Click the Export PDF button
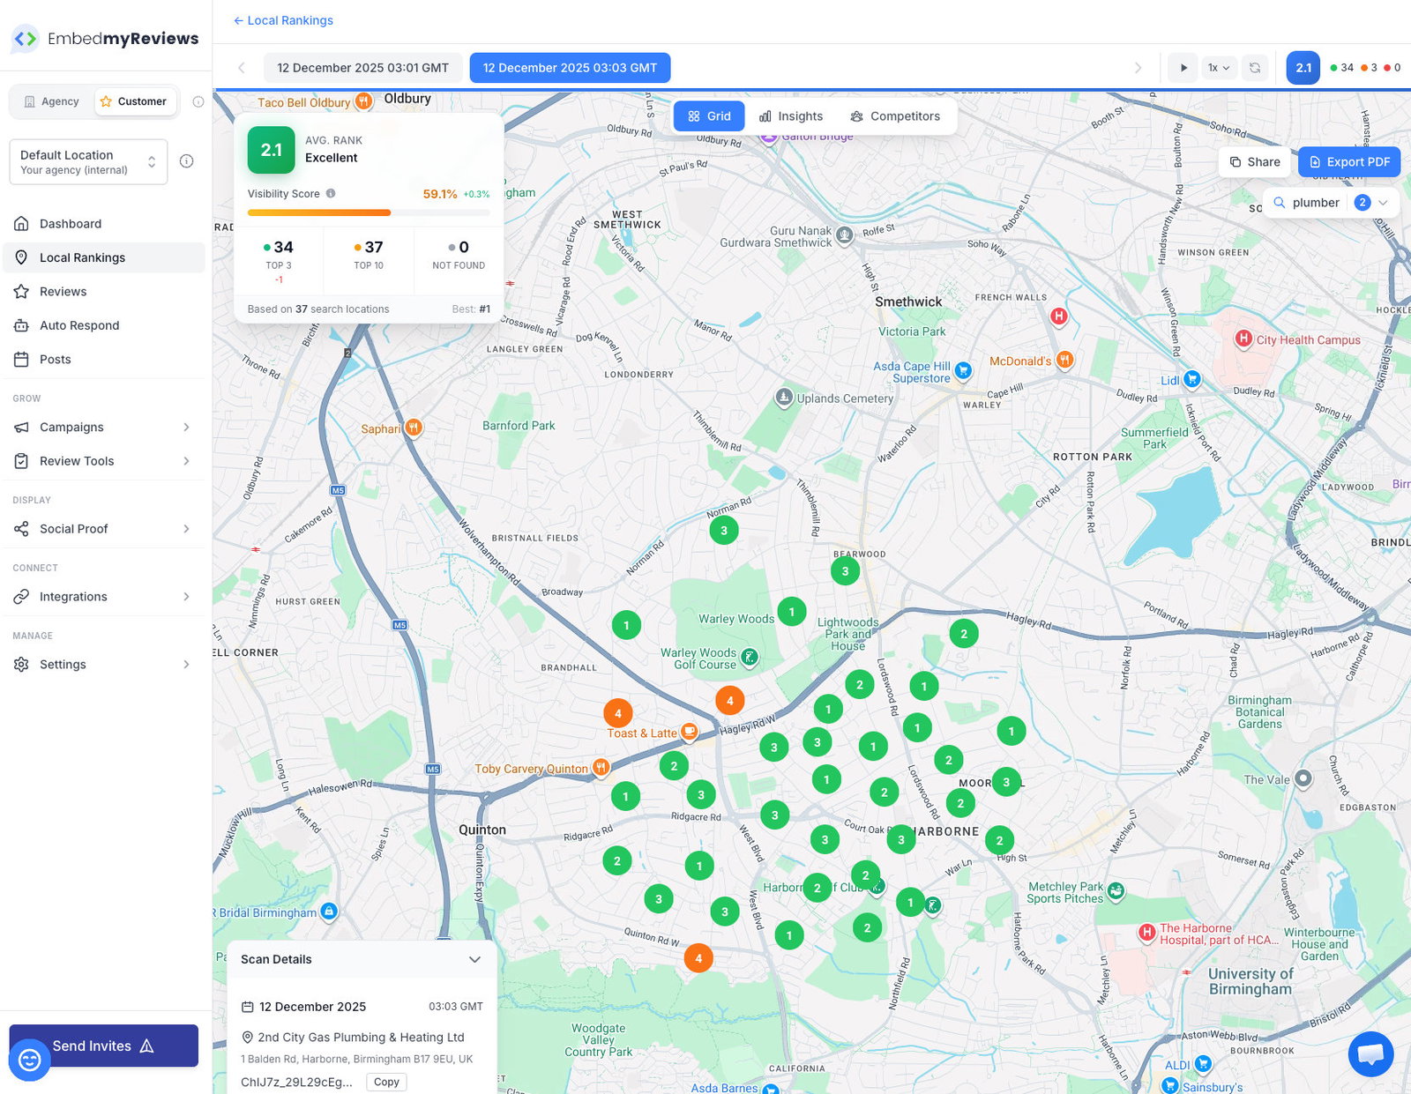The height and width of the screenshot is (1094, 1411). tap(1349, 162)
